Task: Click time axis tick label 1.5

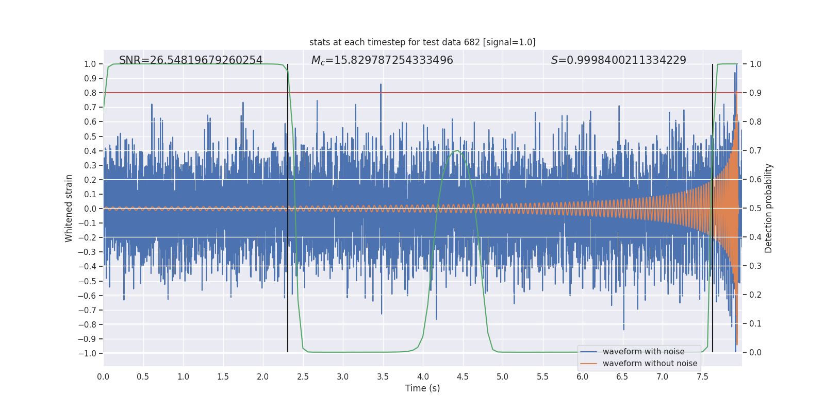Action: pos(223,376)
